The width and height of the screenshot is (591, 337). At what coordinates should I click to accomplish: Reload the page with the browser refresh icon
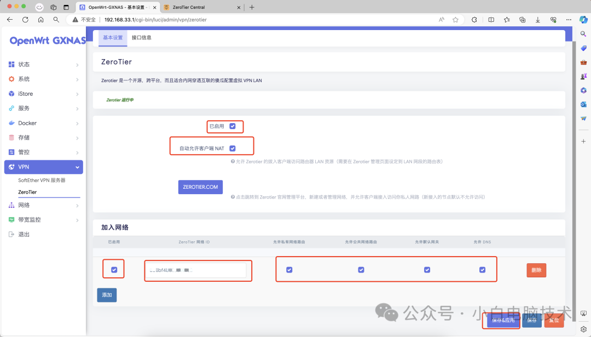tap(25, 19)
